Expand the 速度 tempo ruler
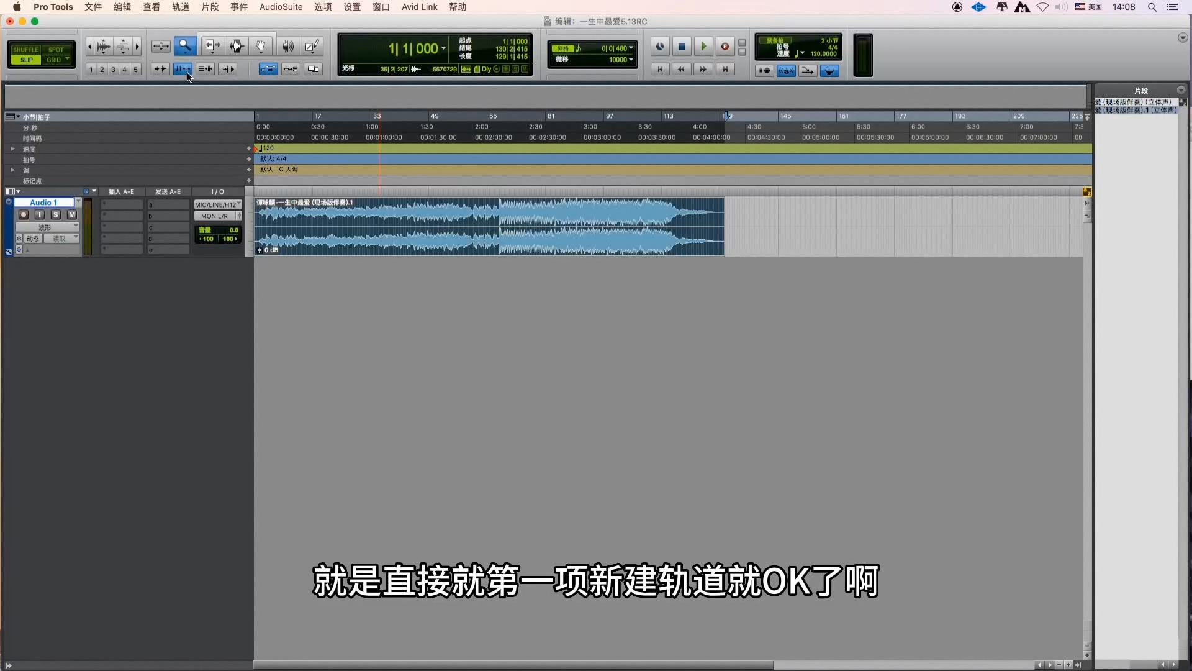 click(x=12, y=149)
